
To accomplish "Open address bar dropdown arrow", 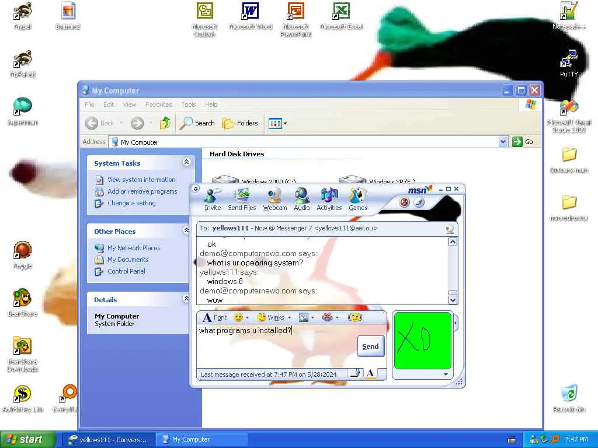I will coord(503,142).
